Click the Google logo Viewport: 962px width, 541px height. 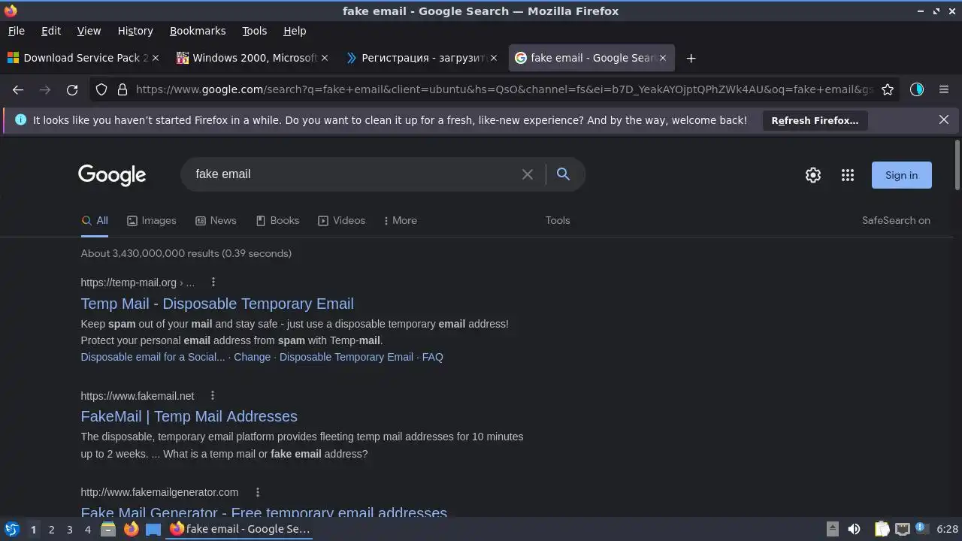coord(112,175)
